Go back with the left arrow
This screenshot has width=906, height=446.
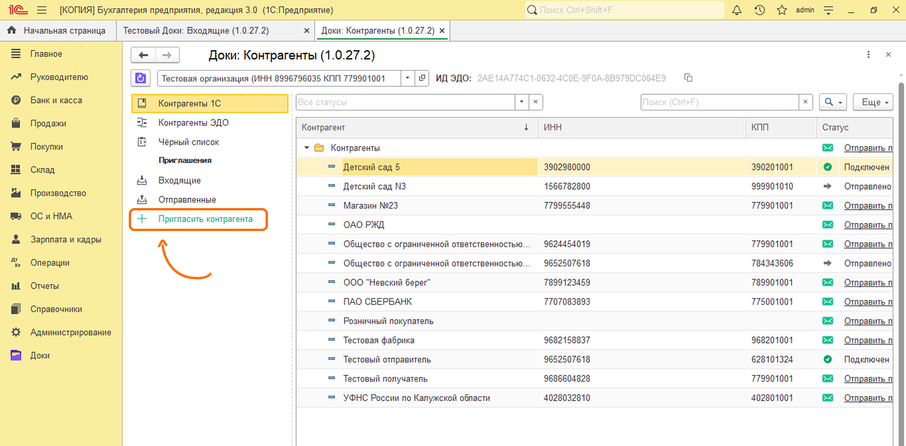143,55
